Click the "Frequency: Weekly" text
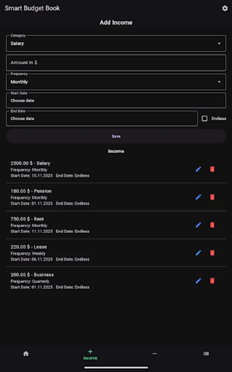 pyautogui.click(x=28, y=253)
